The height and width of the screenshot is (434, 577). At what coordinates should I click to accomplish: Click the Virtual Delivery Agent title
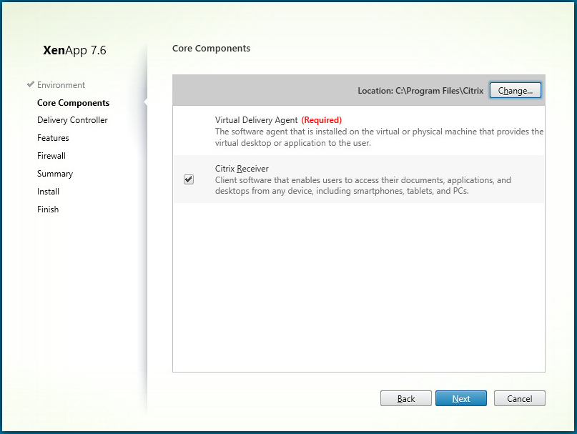click(256, 120)
